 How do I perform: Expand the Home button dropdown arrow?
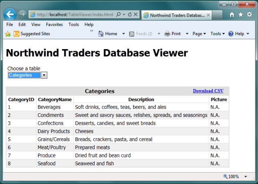coord(123,34)
